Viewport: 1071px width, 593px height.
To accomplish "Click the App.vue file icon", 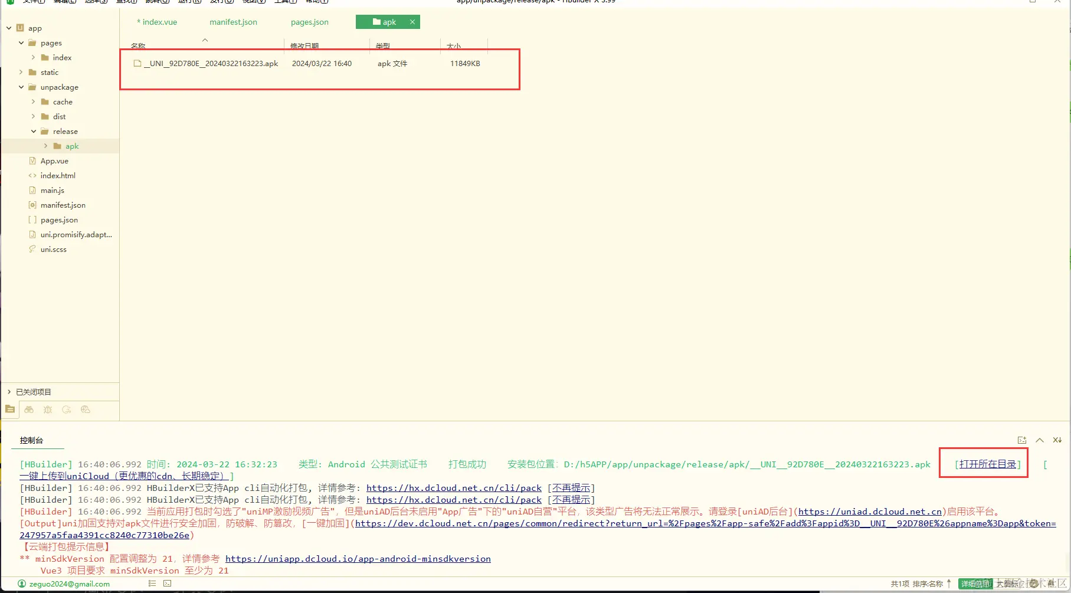I will click(x=32, y=160).
